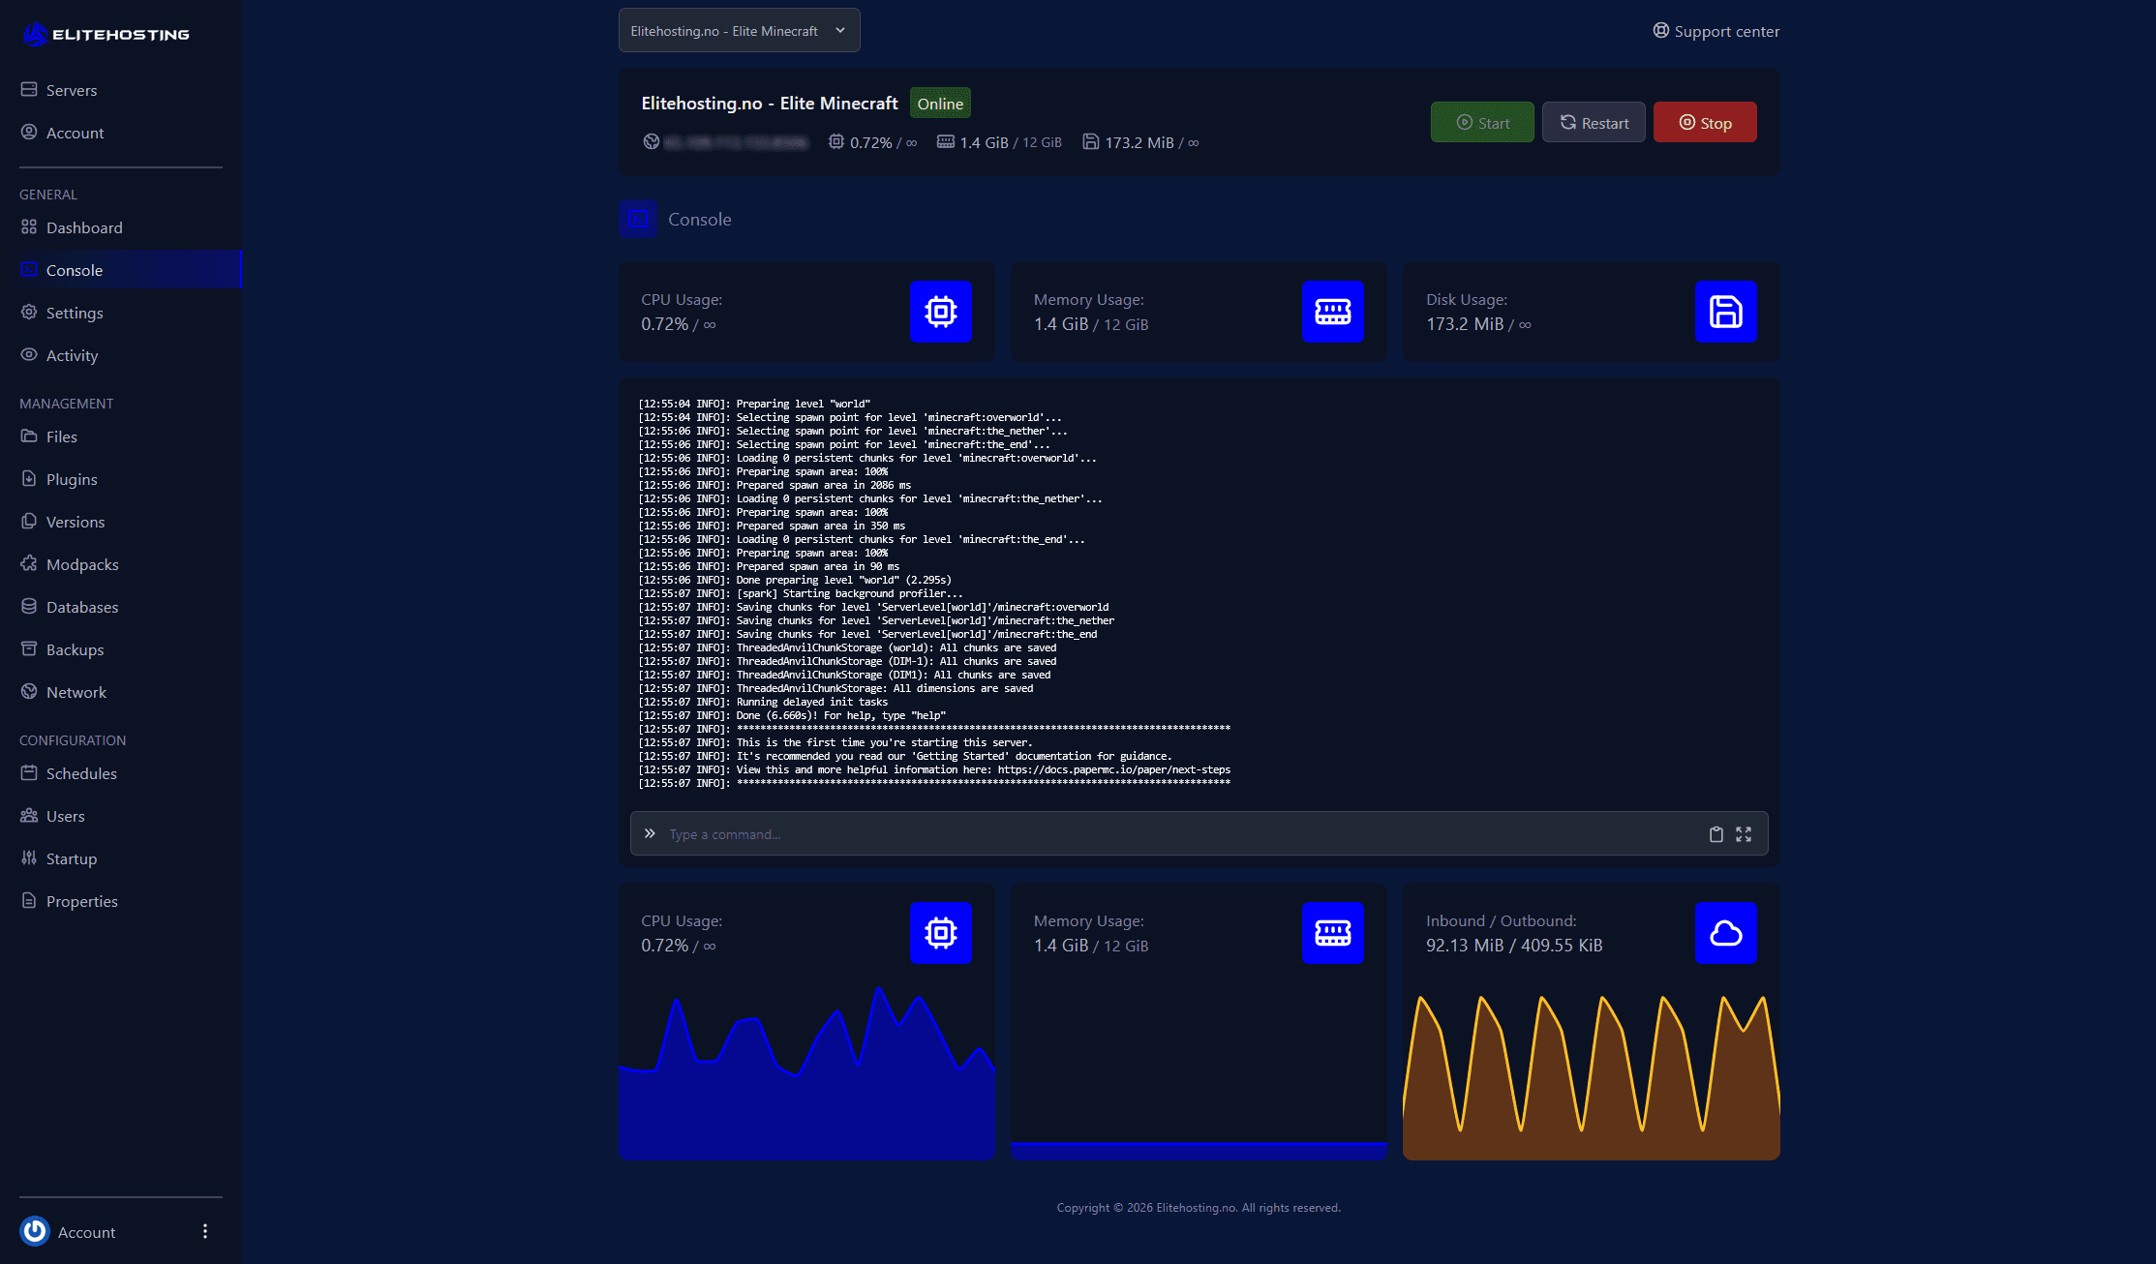The image size is (2156, 1264).
Task: Click the Plugins icon in sidebar
Action: coord(29,478)
